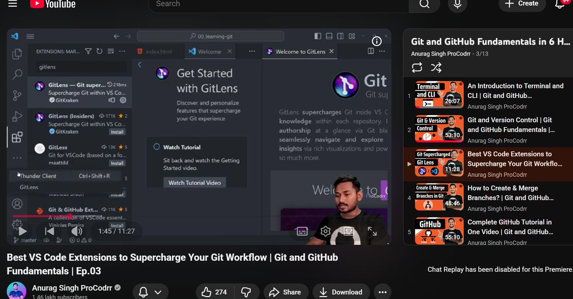Play How to Create & Merge Branches video
Image resolution: width=573 pixels, height=299 pixels.
click(x=488, y=198)
